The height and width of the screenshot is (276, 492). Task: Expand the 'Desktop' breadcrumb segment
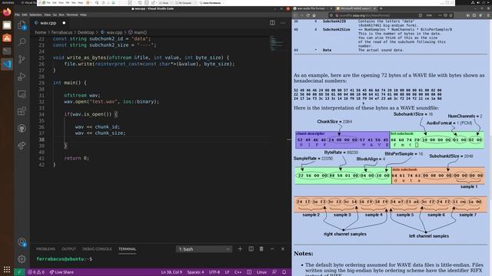click(x=85, y=32)
